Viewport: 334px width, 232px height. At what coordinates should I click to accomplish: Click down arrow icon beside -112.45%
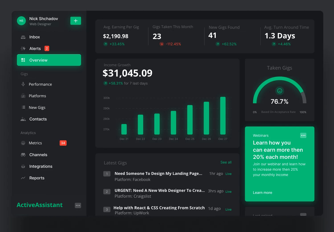[x=162, y=44]
